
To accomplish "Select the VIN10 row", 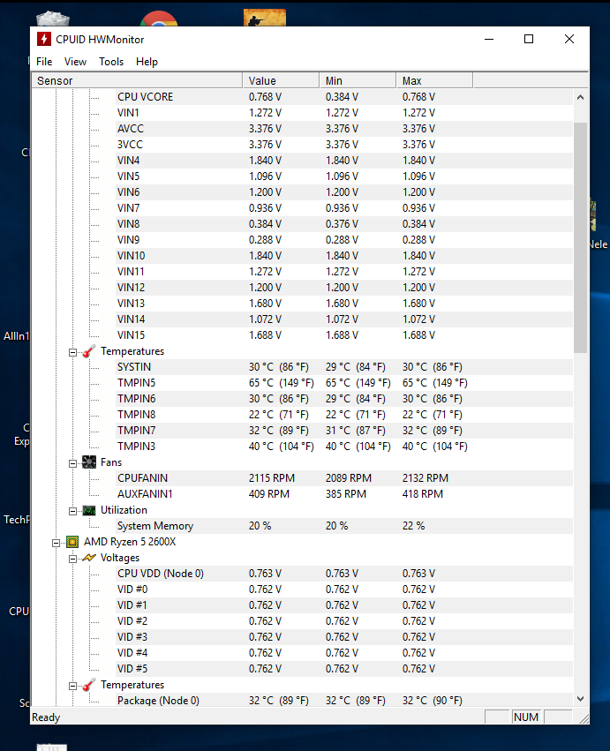I will coord(344,256).
